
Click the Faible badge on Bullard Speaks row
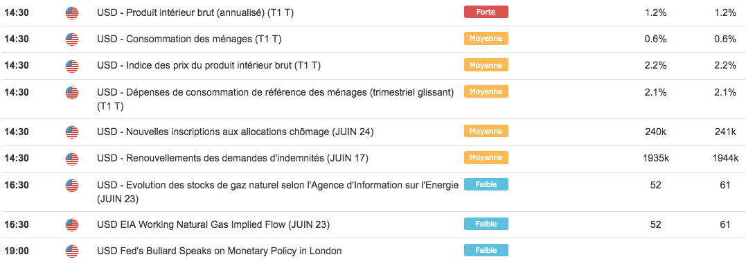486,250
